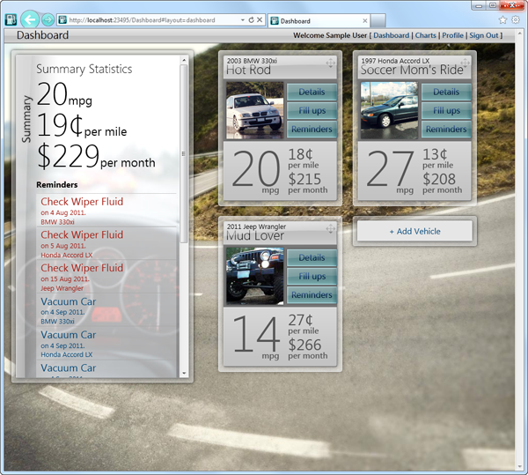The image size is (528, 475).
Task: Click the 19¢ per mile summary value
Action: point(82,125)
